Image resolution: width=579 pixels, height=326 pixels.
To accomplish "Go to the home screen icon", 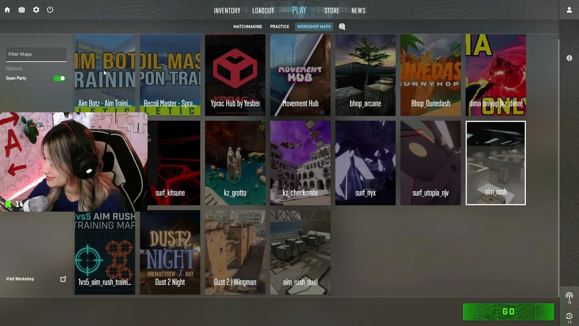I will (x=7, y=10).
